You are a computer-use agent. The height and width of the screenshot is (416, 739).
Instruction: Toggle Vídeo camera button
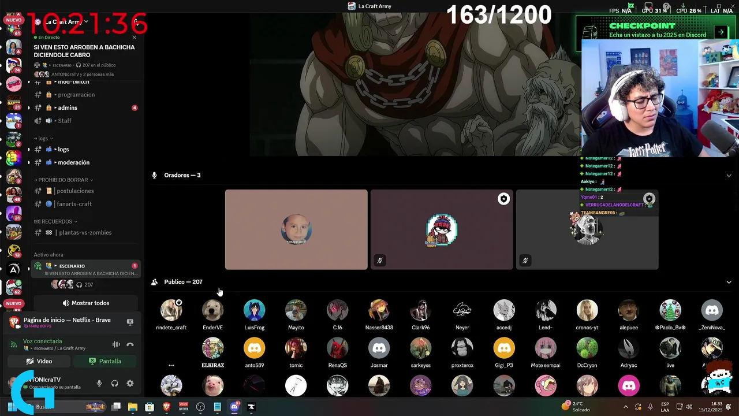coord(39,361)
